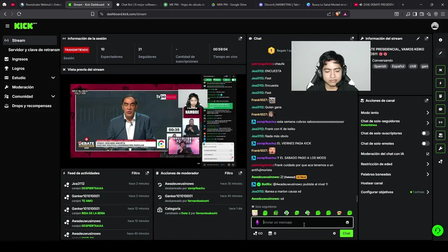Toggle the document icon in right sidebar

click(x=440, y=96)
